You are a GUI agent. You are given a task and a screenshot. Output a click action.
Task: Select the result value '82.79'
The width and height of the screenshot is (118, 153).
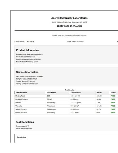(99, 109)
